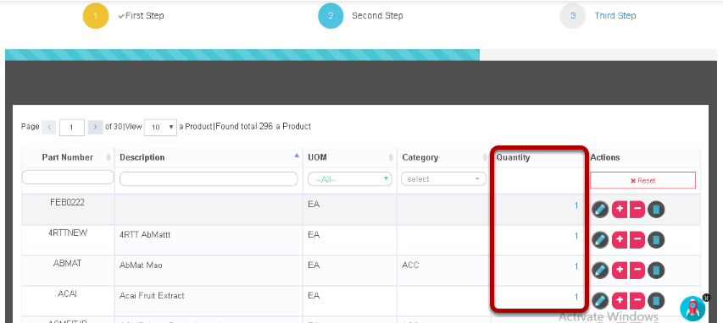Screen dimensions: 723x323
Task: Decrease quantity for ACAI product
Action: (x=637, y=301)
